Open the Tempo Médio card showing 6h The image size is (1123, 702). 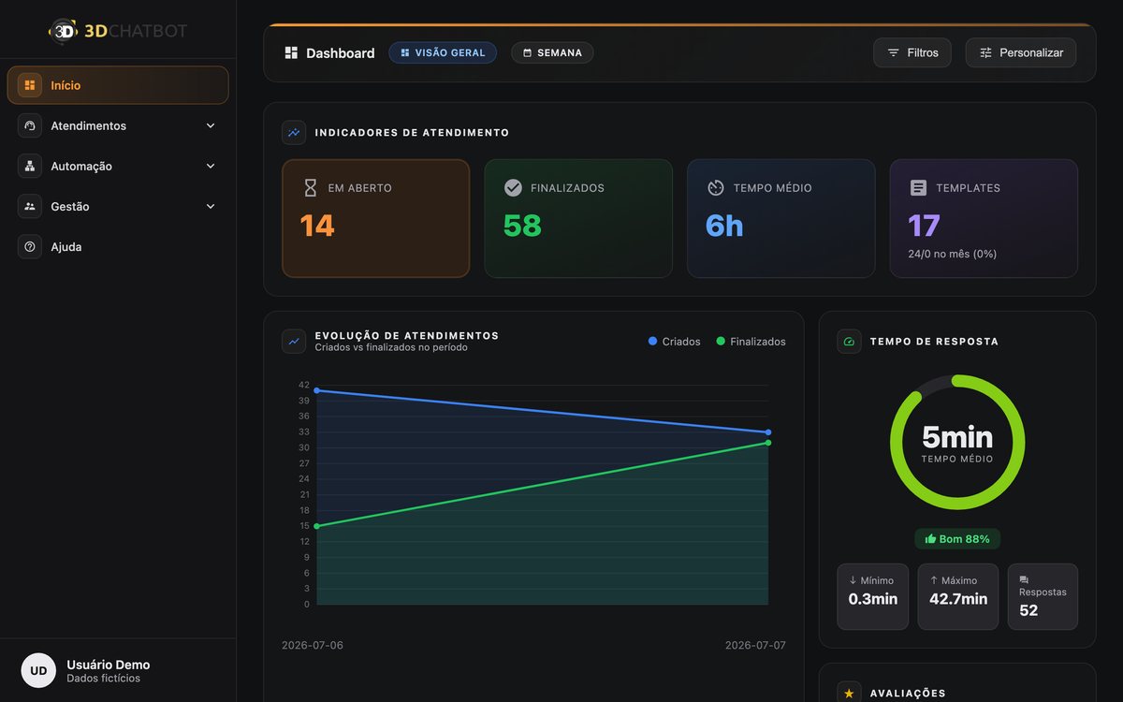(x=781, y=218)
